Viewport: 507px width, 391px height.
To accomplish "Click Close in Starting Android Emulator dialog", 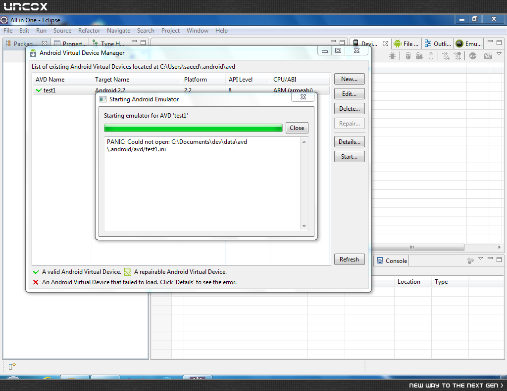I will (297, 128).
